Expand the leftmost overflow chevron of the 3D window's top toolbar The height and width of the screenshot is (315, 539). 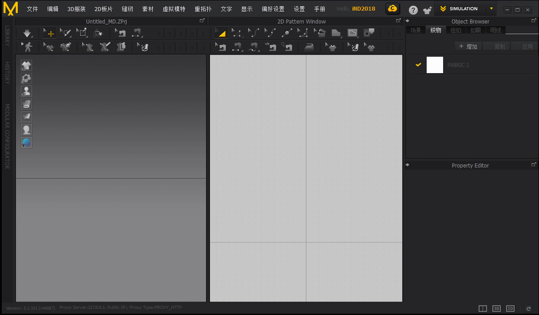(159, 34)
